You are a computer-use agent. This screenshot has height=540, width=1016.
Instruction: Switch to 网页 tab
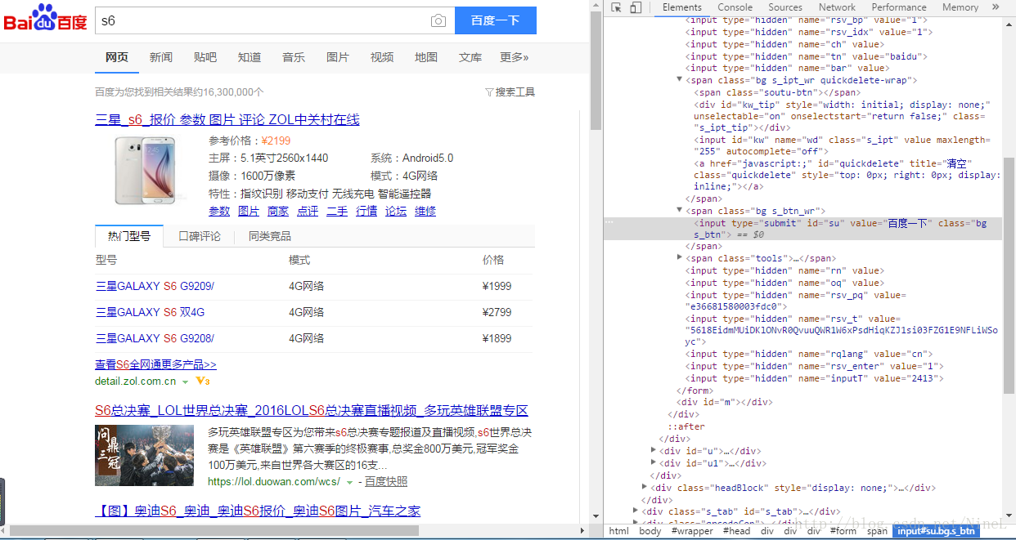pyautogui.click(x=117, y=57)
